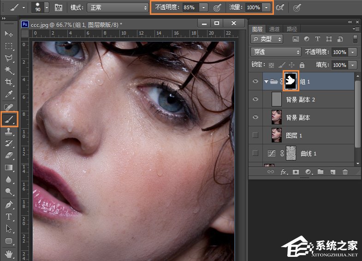Image resolution: width=362 pixels, height=261 pixels.
Task: Select the Gradient tool
Action: click(x=9, y=167)
